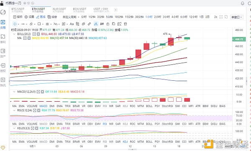Click the 468.72 current price label
Screen dimensions: 251x151
pyautogui.click(x=239, y=39)
